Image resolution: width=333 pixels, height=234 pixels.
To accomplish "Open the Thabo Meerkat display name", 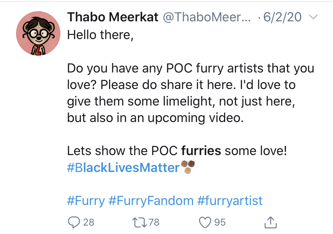I will tap(113, 17).
